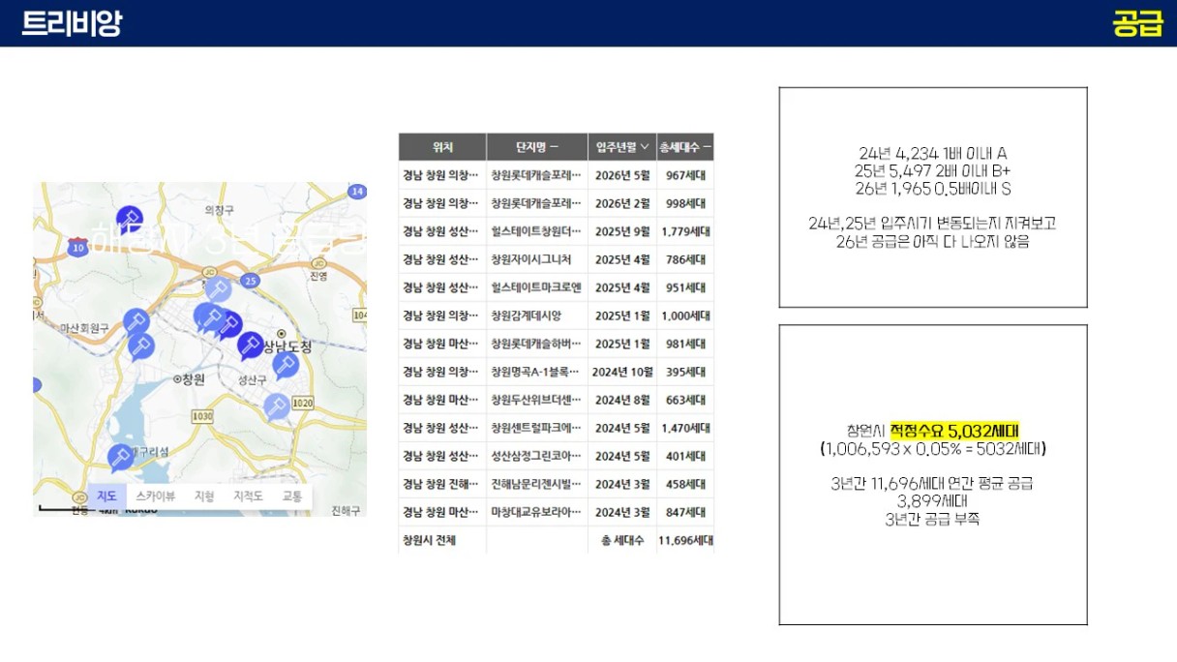Click the darkest pin in the central three-pin cluster
This screenshot has height=662, width=1177.
[228, 323]
